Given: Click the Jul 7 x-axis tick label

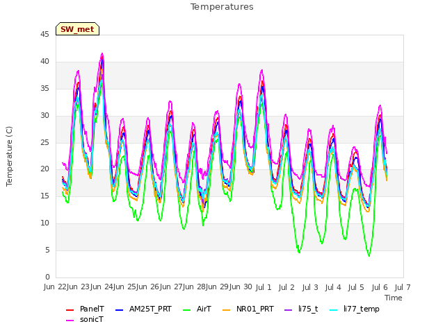Looking at the screenshot, I should pyautogui.click(x=403, y=287).
